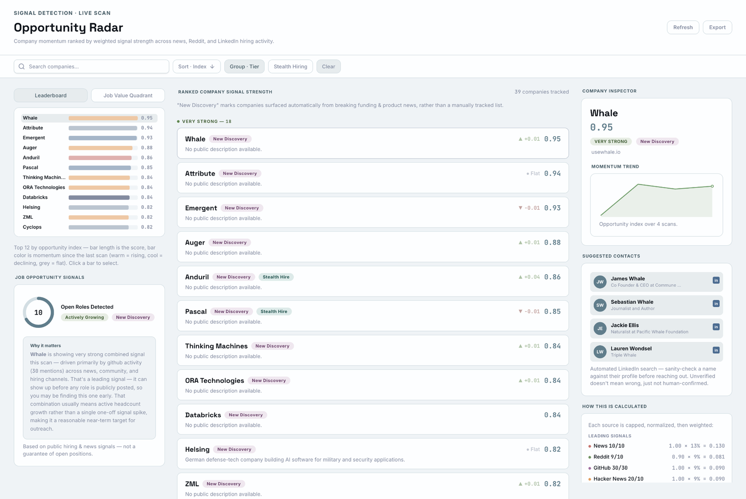The height and width of the screenshot is (499, 746).
Task: Click the Open Roles Detected gauge showing 10
Action: click(38, 312)
